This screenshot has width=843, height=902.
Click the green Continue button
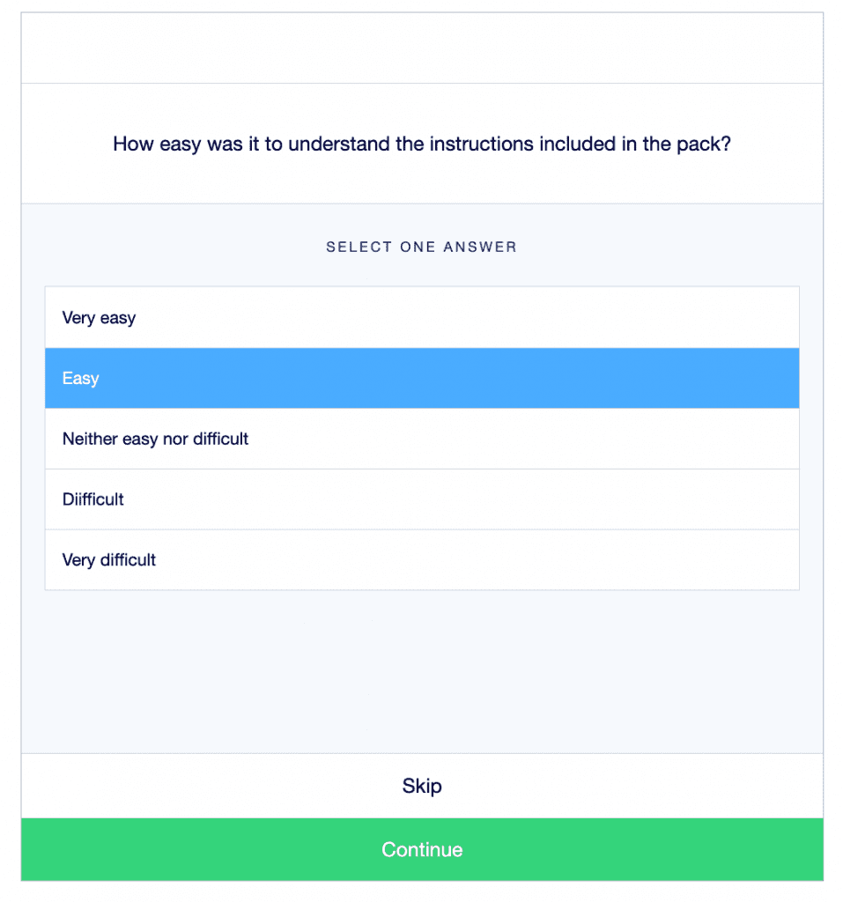[421, 850]
